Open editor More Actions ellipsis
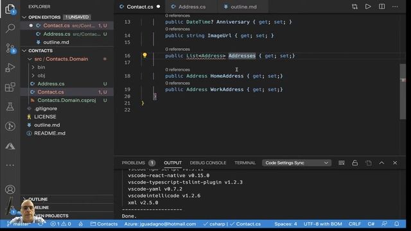 [x=395, y=7]
